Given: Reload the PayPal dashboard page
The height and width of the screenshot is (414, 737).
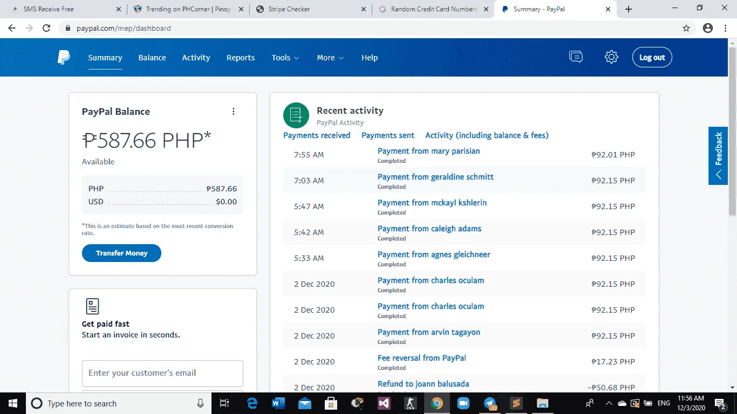Looking at the screenshot, I should (46, 28).
